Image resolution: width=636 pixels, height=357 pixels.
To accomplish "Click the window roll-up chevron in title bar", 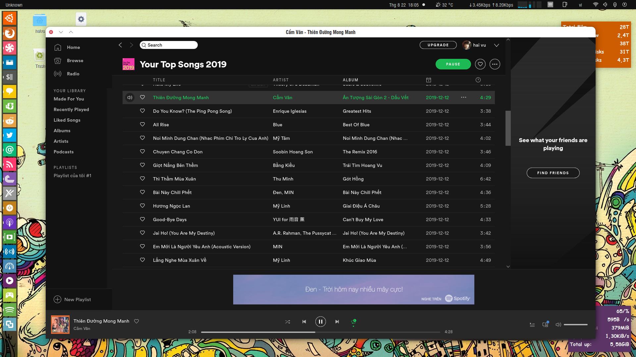I will tap(71, 32).
